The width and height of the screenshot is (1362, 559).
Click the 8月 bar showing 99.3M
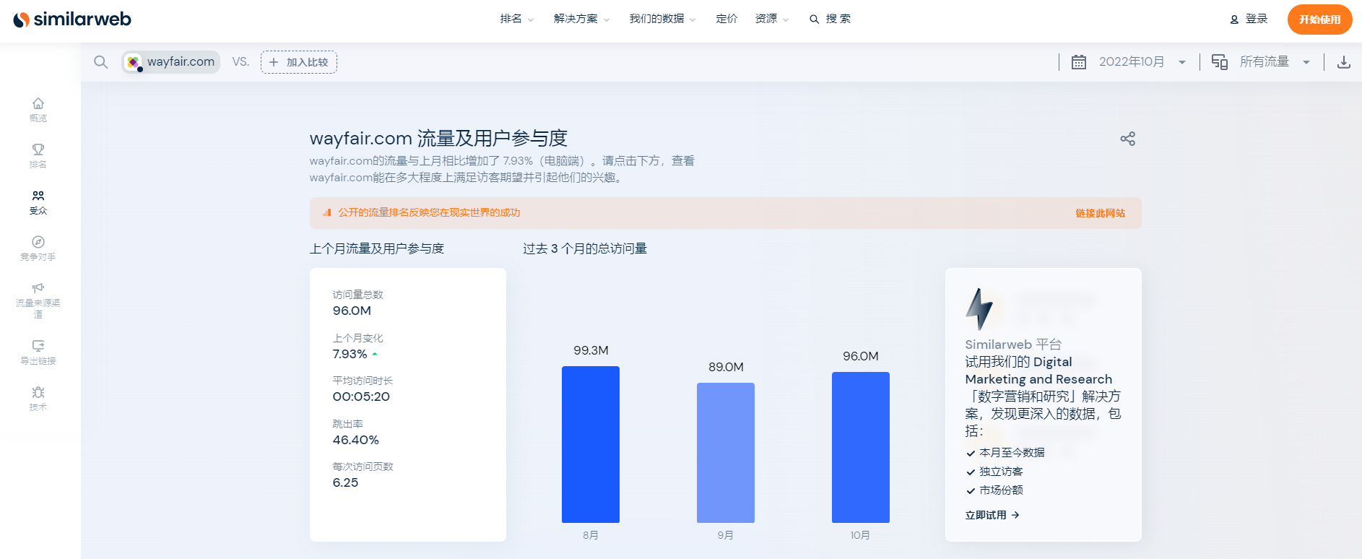point(591,444)
